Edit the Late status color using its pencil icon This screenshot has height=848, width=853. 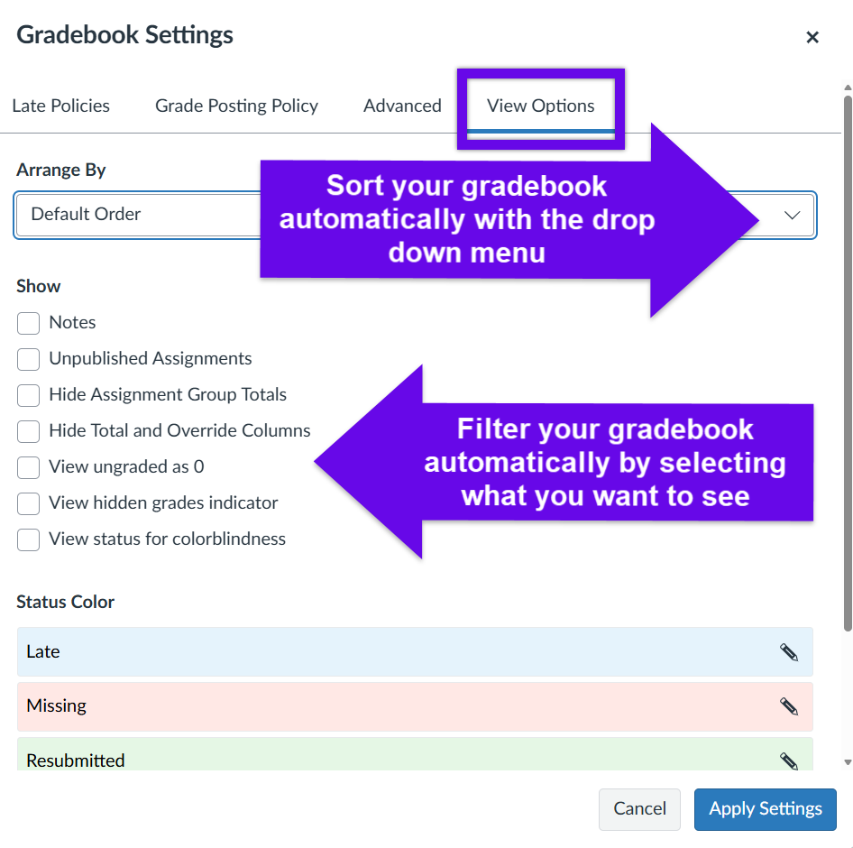pyautogui.click(x=789, y=651)
